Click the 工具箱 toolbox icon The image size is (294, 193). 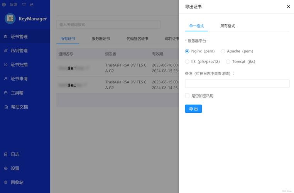[6, 93]
